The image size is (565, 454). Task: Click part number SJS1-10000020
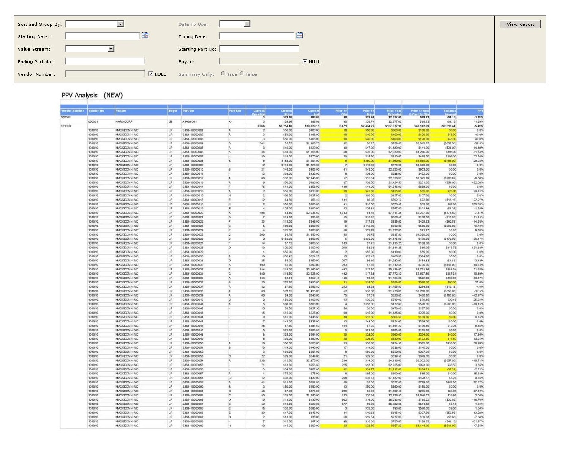(193, 213)
